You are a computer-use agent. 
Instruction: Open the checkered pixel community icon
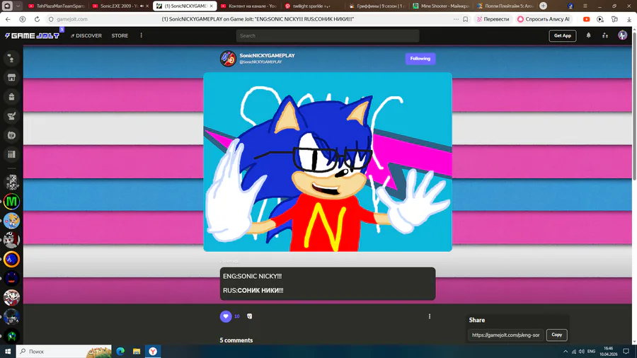coord(11,183)
